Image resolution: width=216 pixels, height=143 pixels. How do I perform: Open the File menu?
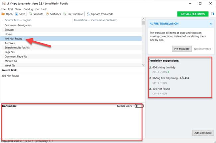point(4,9)
